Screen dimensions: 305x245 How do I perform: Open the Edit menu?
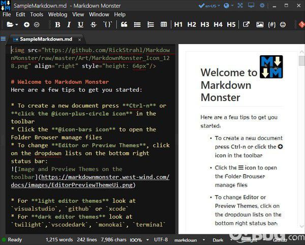(20, 15)
